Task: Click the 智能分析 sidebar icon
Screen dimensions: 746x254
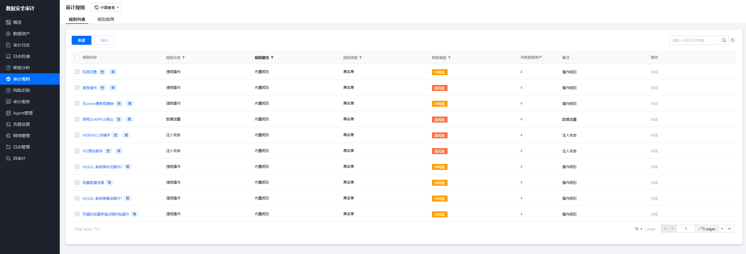Action: (x=8, y=68)
